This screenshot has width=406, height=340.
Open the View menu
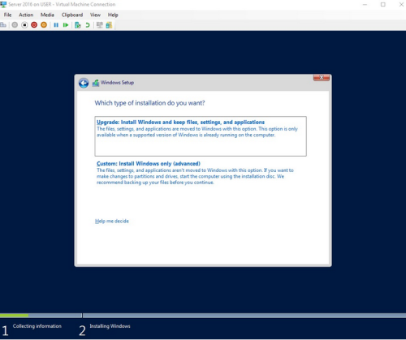[95, 15]
